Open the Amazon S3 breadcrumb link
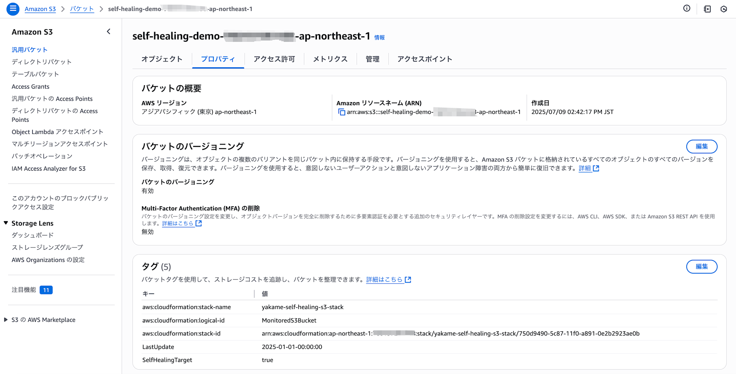736x374 pixels. pos(40,9)
